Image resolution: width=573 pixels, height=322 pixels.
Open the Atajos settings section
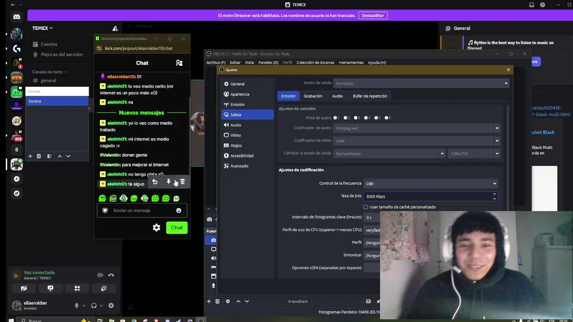click(x=248, y=145)
